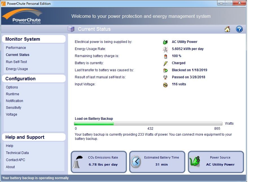Click the CO2 Emissions Rate card
The width and height of the screenshot is (271, 182).
coord(99,162)
